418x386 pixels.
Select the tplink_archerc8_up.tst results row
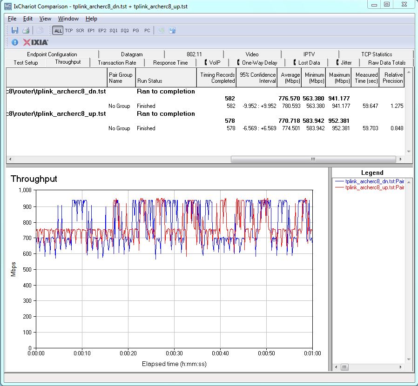point(205,114)
